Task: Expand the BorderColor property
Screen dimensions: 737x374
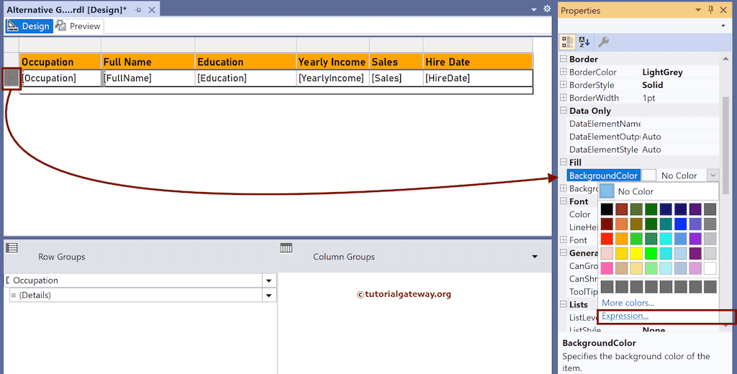Action: point(564,72)
